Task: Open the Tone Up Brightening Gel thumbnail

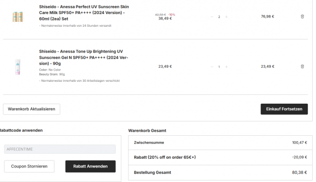Action: click(18, 67)
